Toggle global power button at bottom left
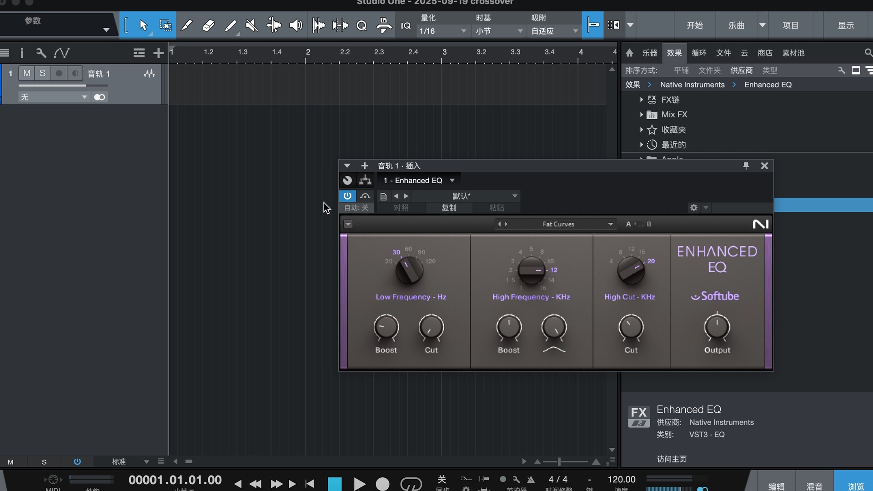873x491 pixels. coord(77,462)
